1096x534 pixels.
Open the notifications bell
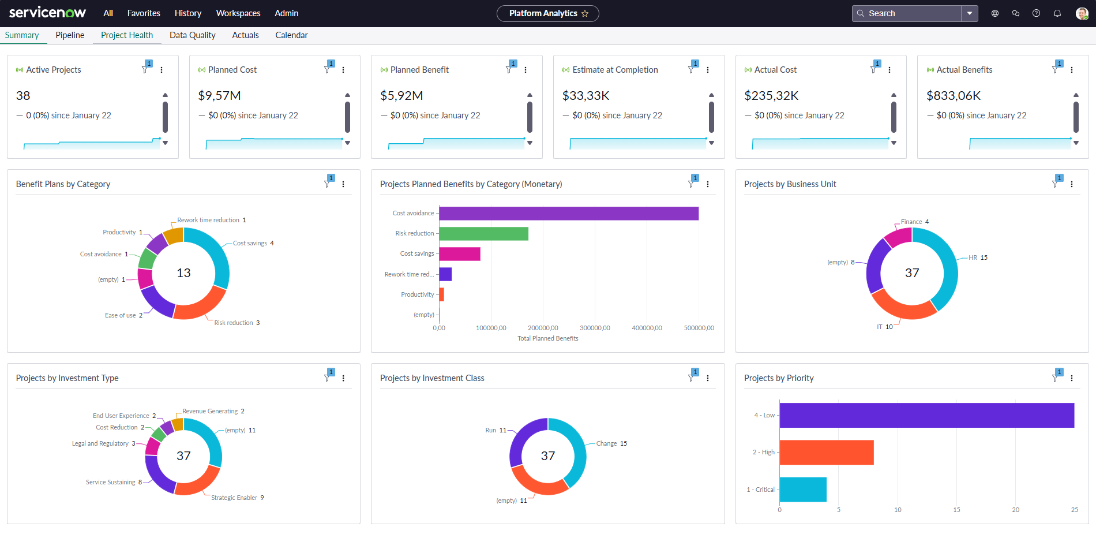1057,13
